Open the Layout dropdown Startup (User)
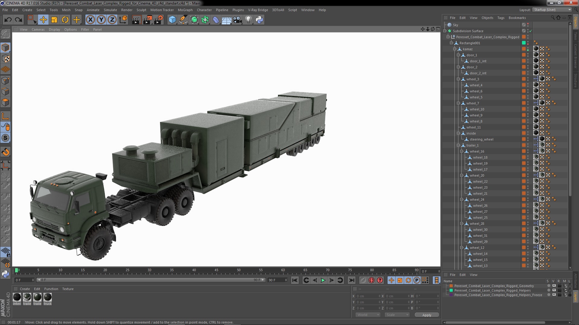The width and height of the screenshot is (579, 325). (552, 10)
